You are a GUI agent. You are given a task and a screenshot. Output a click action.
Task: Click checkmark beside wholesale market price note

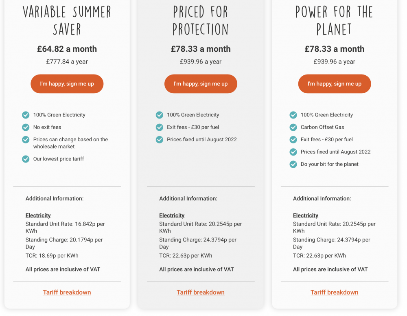[26, 140]
